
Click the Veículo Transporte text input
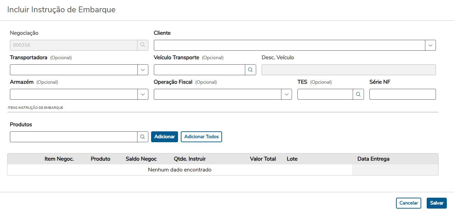199,70
